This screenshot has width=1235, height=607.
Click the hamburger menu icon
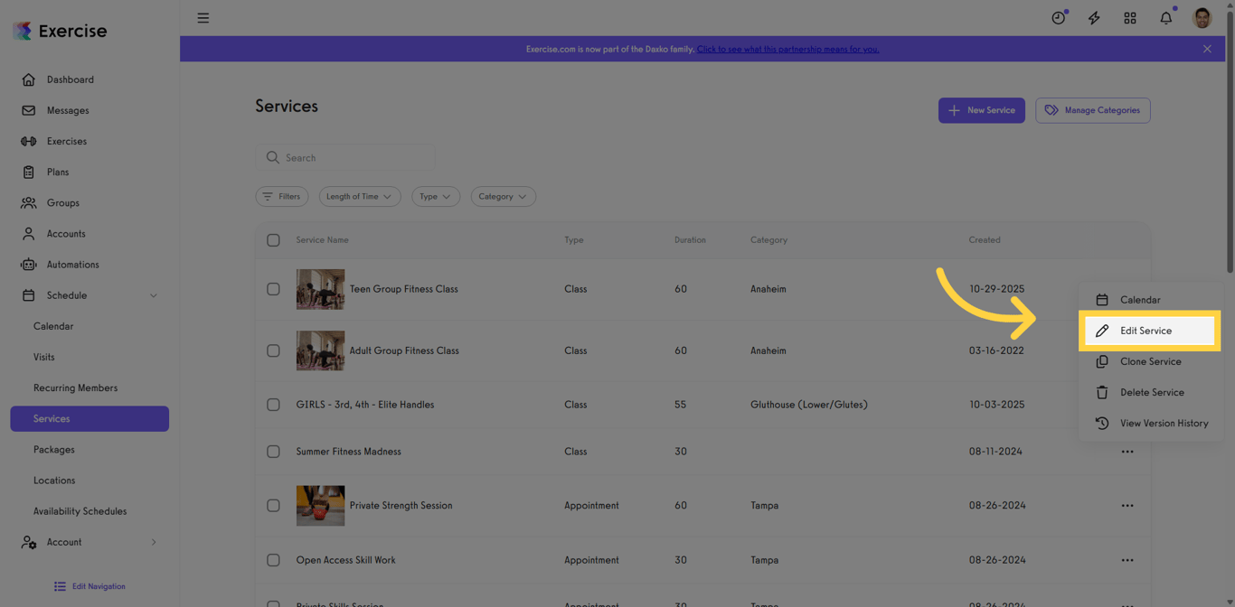[x=203, y=17]
